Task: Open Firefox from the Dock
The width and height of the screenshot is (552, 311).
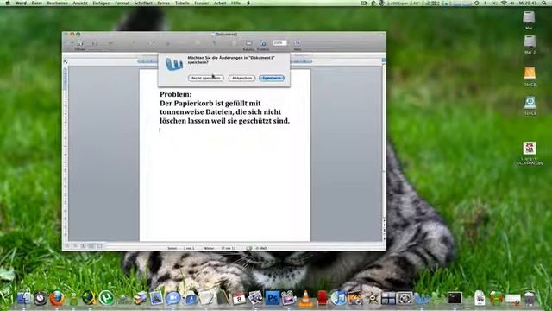Action: point(57,299)
